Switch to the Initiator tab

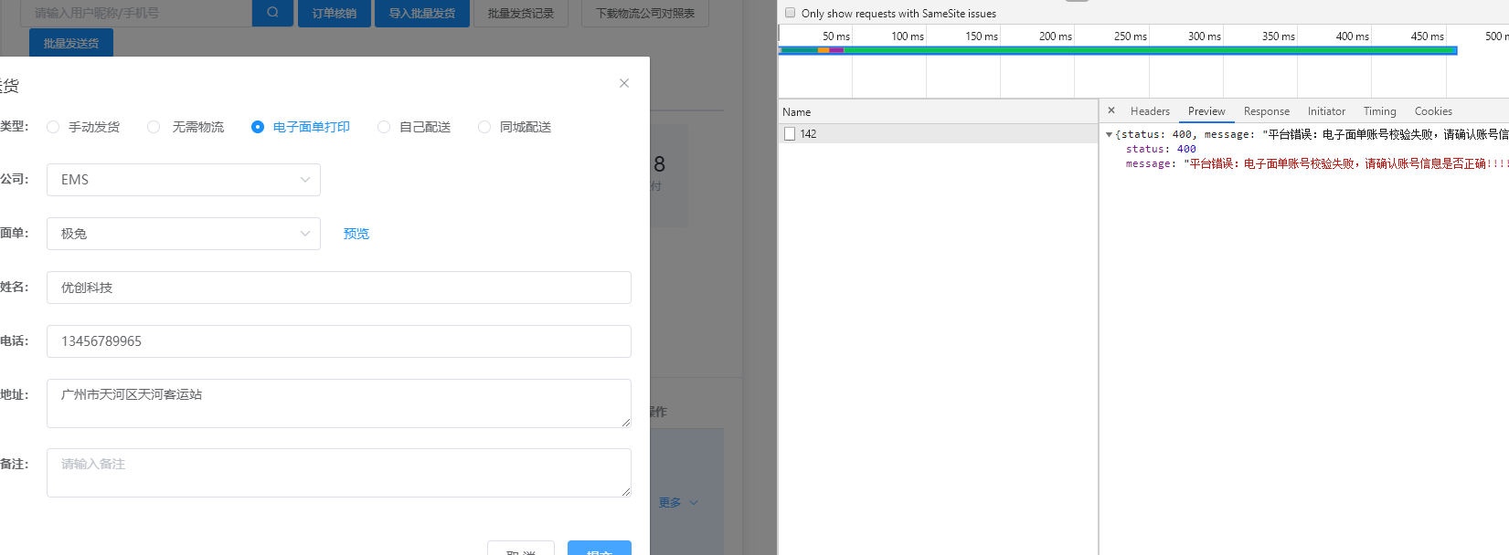pos(1326,111)
